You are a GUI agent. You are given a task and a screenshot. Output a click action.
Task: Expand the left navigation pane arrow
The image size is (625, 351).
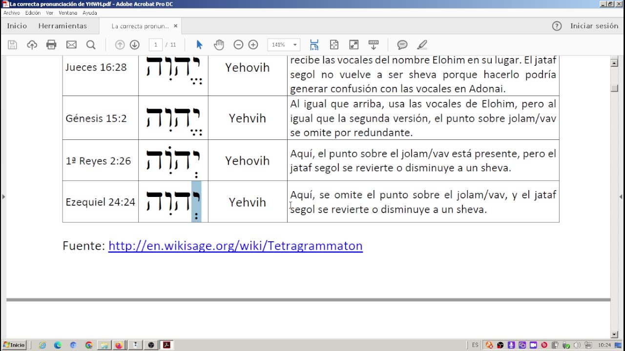pyautogui.click(x=3, y=197)
